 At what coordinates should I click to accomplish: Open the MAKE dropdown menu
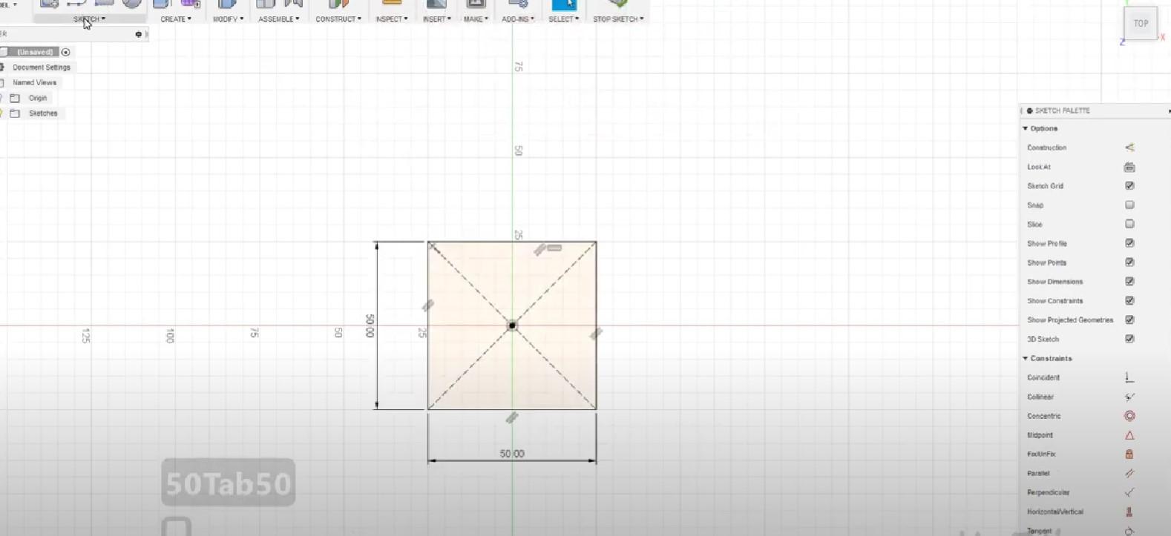(x=476, y=19)
